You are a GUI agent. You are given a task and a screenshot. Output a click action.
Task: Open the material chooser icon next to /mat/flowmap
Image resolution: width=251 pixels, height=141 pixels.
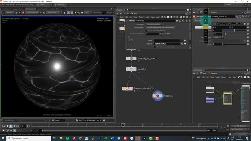pos(185,44)
